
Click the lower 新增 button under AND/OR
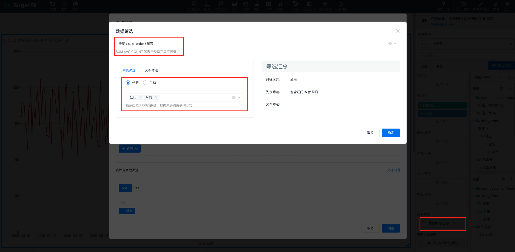point(127,211)
